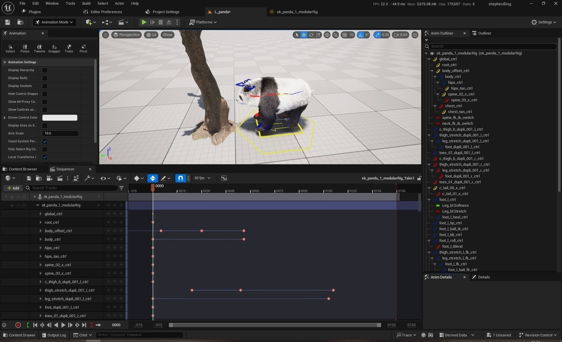Click the Driven Control Color white swatch
562x342 pixels.
(60, 118)
